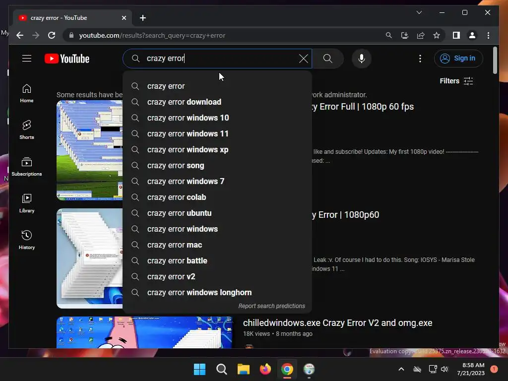
Task: Show hidden system tray icons chevron
Action: coord(401,369)
